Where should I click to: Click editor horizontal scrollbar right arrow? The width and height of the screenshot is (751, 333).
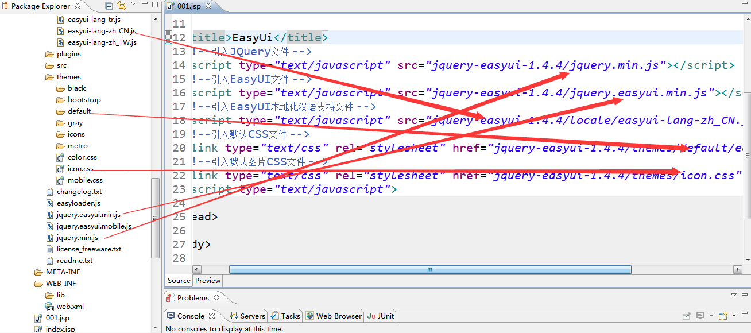pyautogui.click(x=738, y=269)
